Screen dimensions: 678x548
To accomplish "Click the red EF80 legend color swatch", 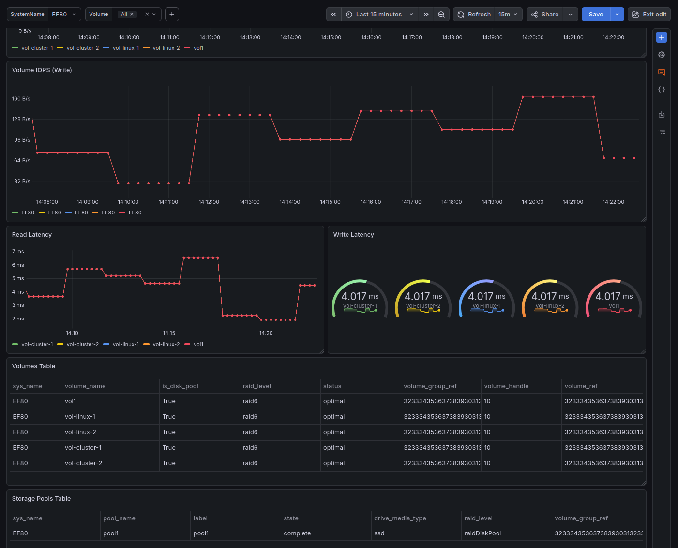I will coord(122,213).
